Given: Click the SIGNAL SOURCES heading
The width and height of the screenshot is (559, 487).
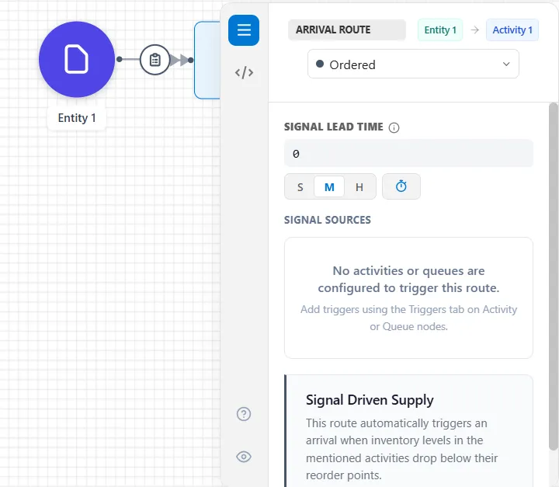Looking at the screenshot, I should click(x=328, y=220).
